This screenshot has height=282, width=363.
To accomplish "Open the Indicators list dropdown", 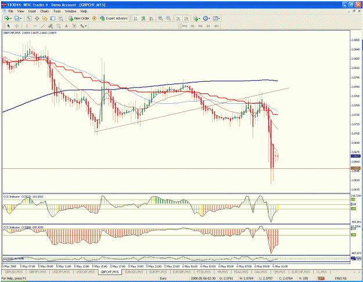I will [197, 18].
